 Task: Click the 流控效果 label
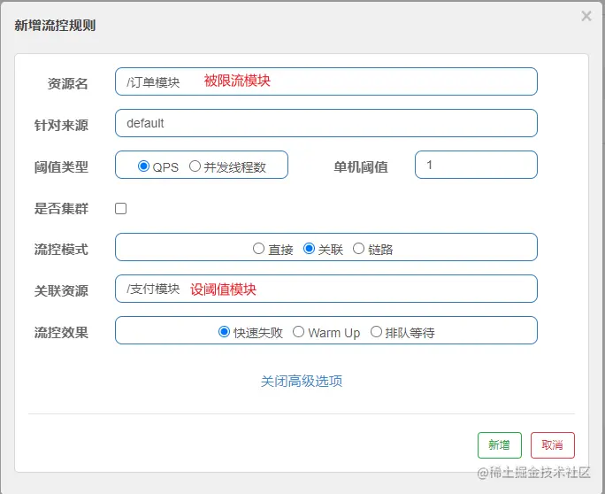(61, 333)
